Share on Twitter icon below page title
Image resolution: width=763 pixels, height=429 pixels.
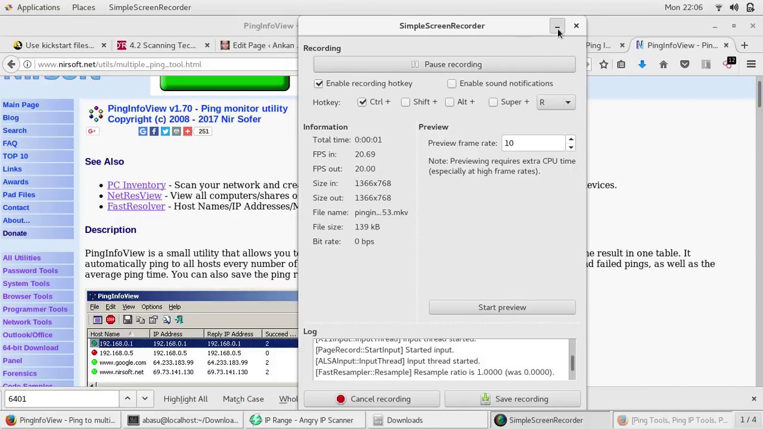coord(165,131)
